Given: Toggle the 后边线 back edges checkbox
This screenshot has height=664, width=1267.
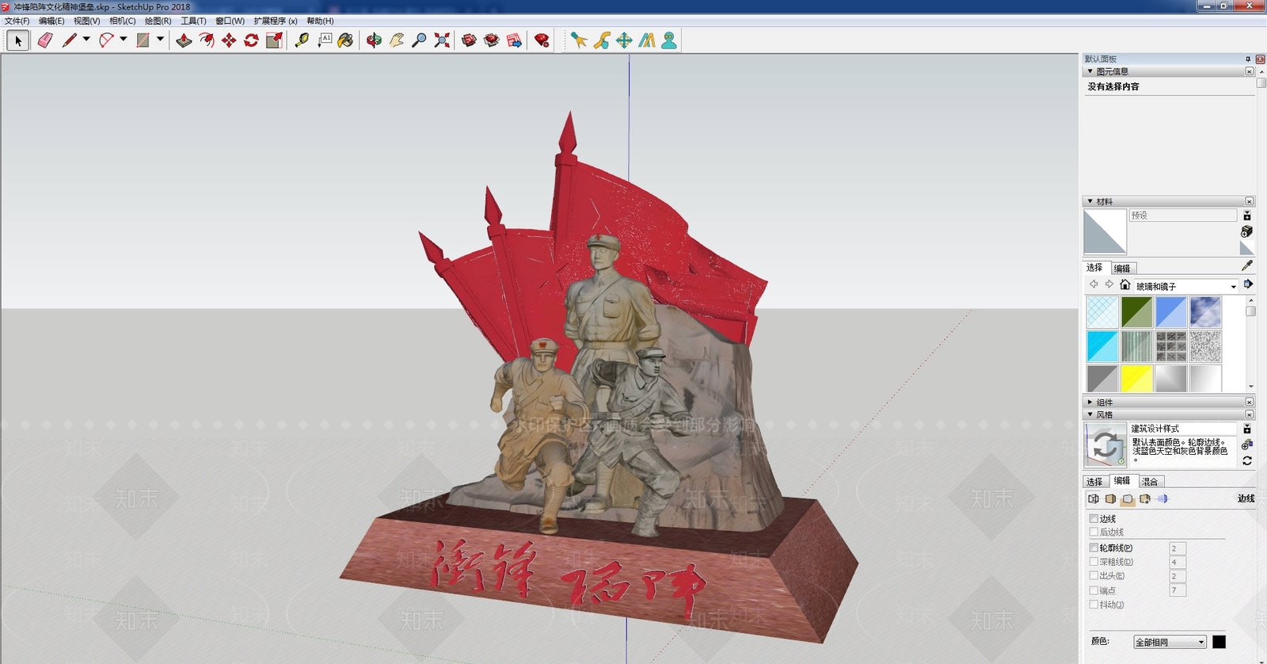Looking at the screenshot, I should [1094, 532].
